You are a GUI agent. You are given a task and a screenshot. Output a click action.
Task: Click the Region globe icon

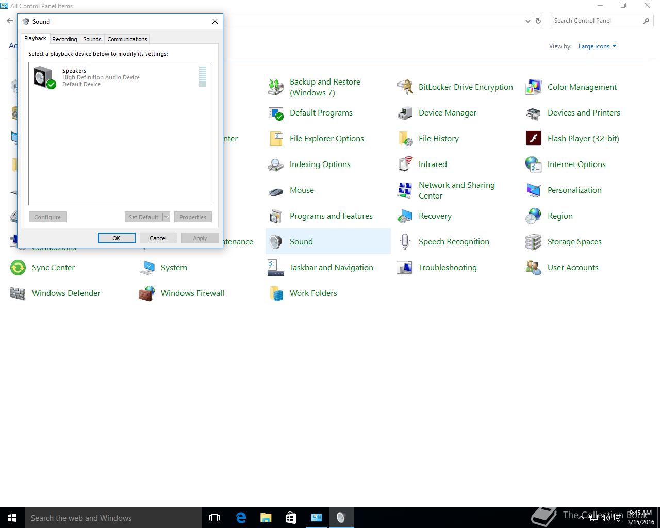(534, 216)
